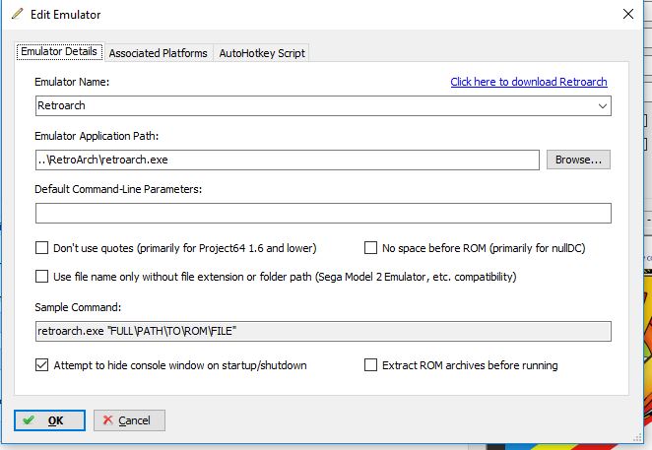Click the resize grip at dialog corner

[x=637, y=438]
